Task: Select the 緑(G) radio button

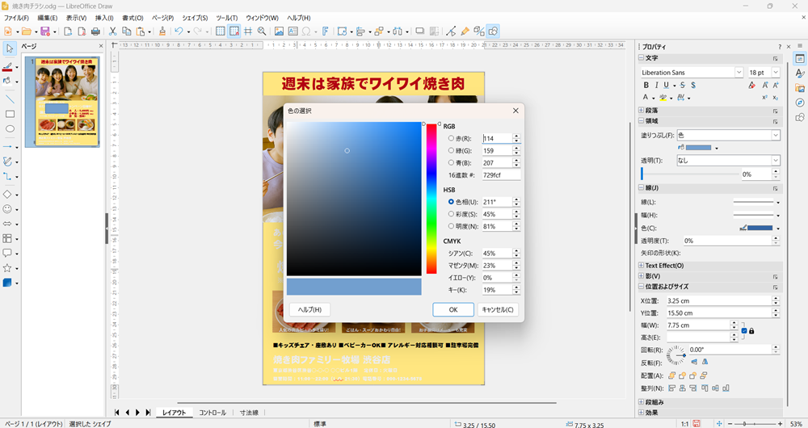Action: [451, 150]
